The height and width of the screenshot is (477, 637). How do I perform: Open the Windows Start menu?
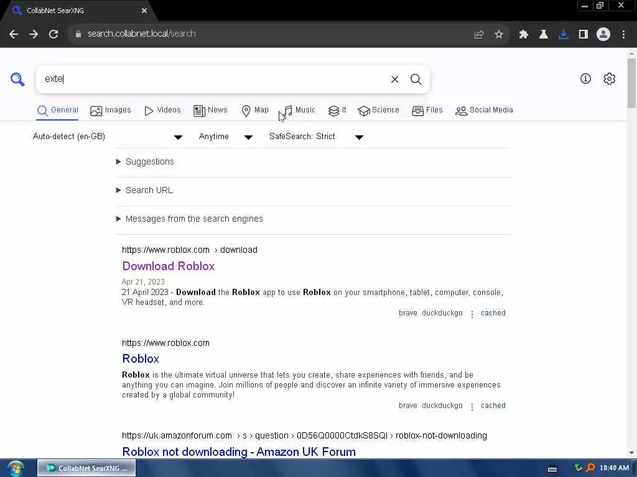16,468
